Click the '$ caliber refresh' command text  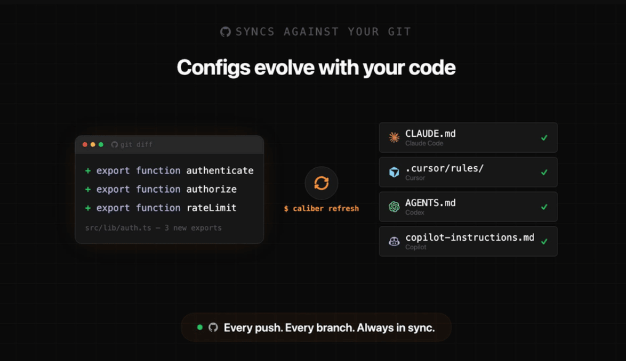[x=322, y=208]
